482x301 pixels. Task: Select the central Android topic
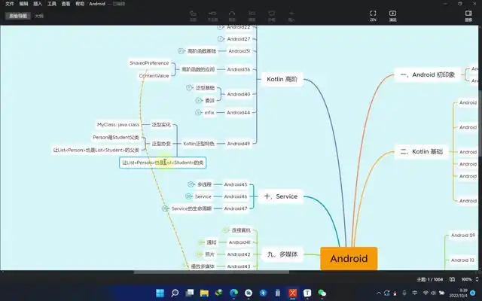pyautogui.click(x=349, y=258)
